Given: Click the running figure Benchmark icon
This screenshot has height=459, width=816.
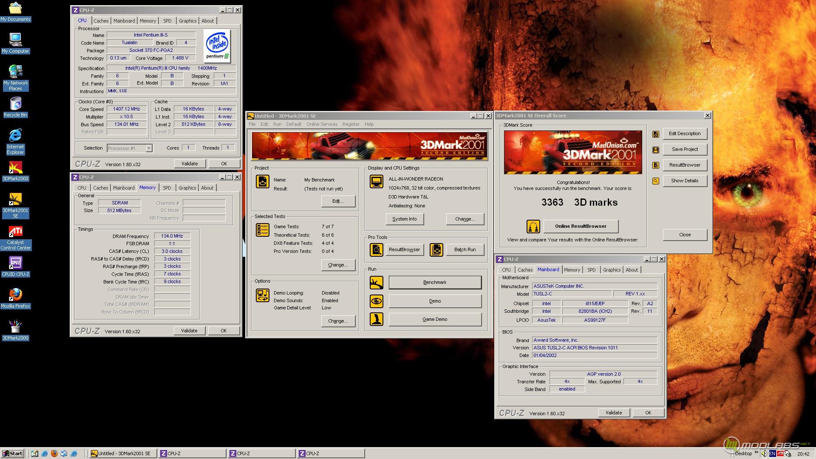Looking at the screenshot, I should coord(376,283).
